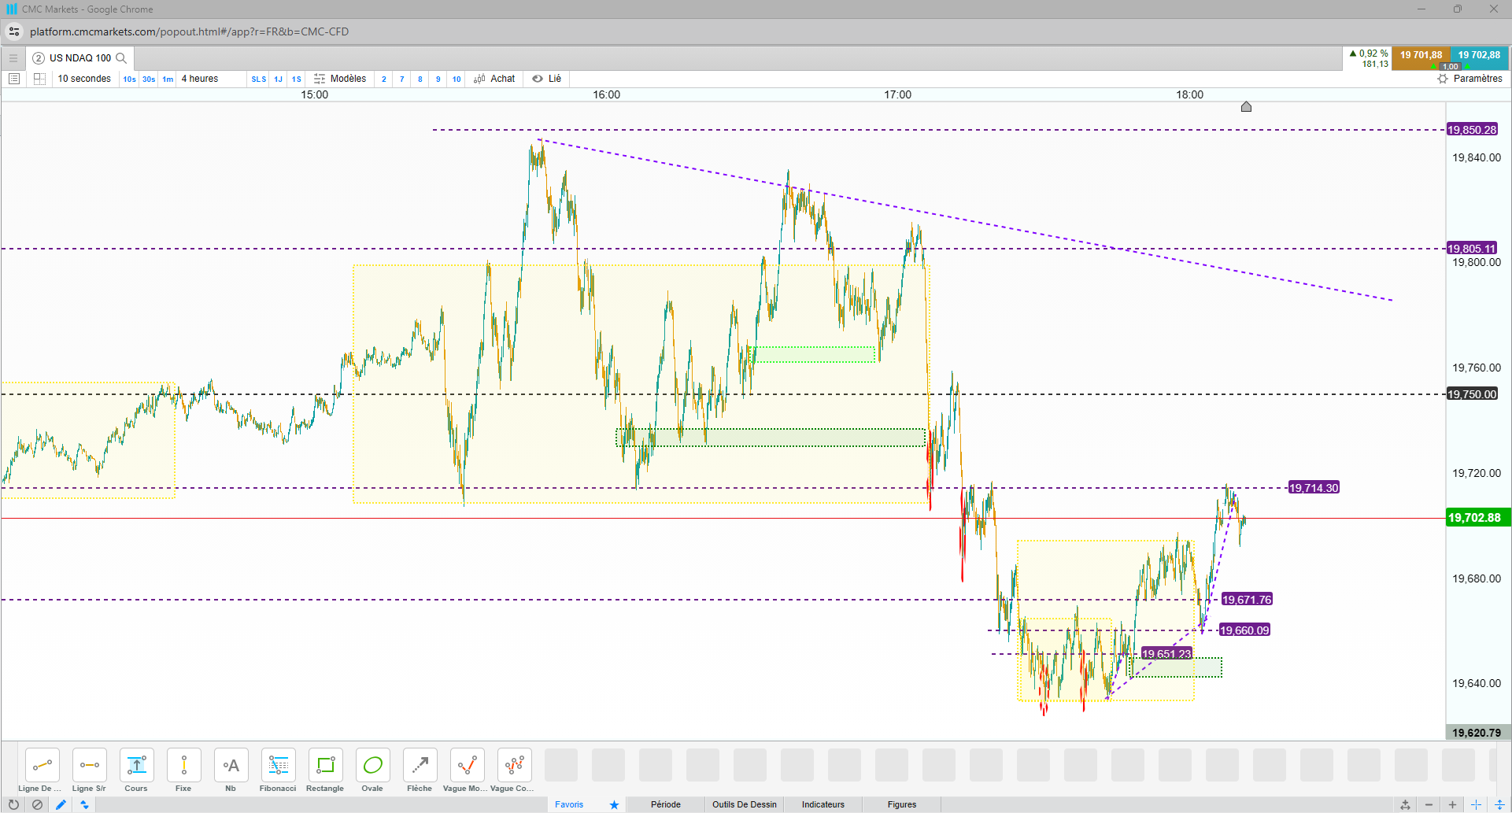Select the Fibonacci drawing tool

pos(278,770)
